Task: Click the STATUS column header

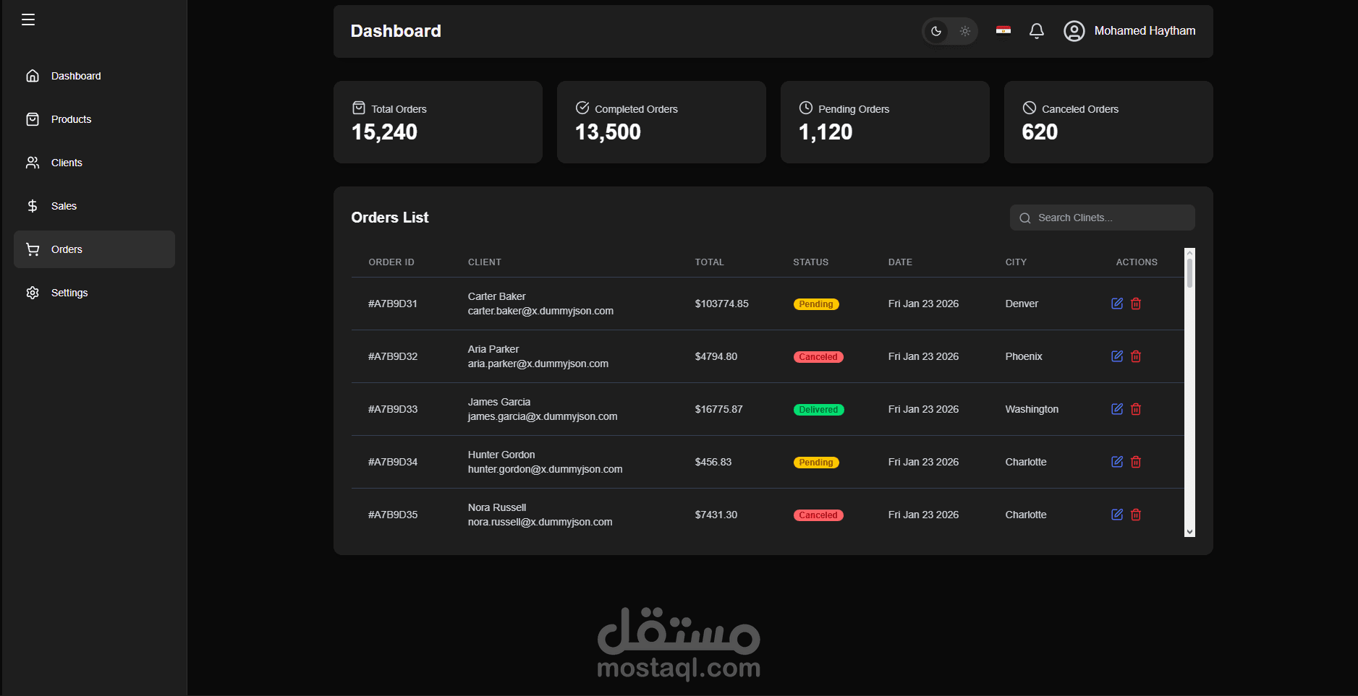Action: coord(811,262)
